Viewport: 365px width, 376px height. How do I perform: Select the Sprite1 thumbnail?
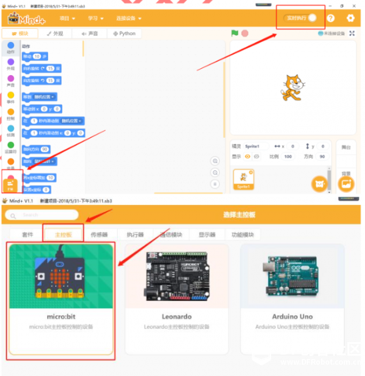pos(244,180)
